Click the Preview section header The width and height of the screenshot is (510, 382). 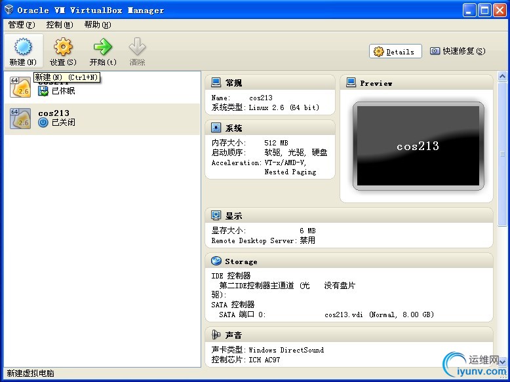click(416, 83)
